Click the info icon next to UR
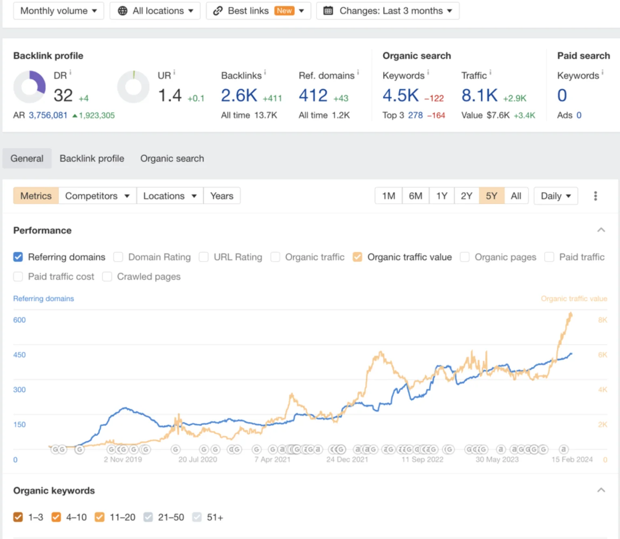620x539 pixels. (174, 73)
